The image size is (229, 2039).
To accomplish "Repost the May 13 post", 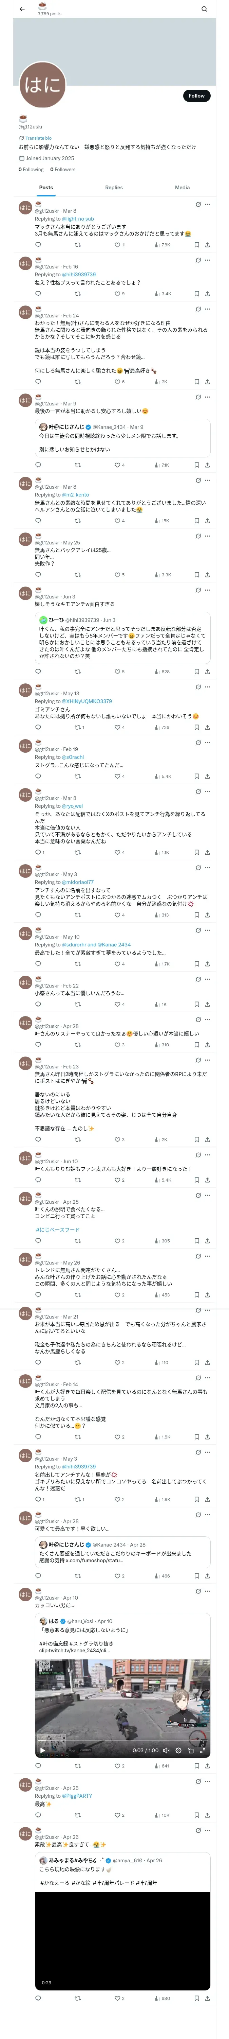I will tap(78, 728).
